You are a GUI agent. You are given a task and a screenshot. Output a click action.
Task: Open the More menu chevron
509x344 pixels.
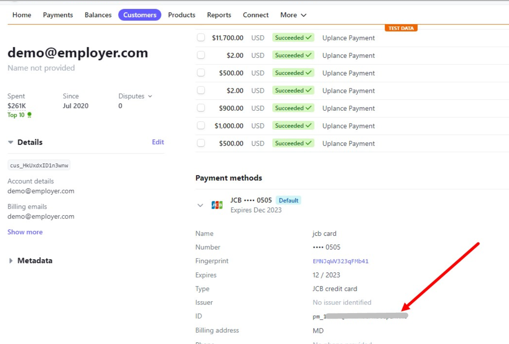(304, 15)
